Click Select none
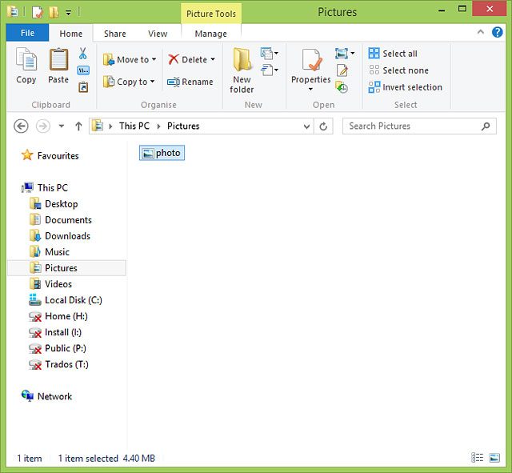The height and width of the screenshot is (473, 512). coord(398,70)
